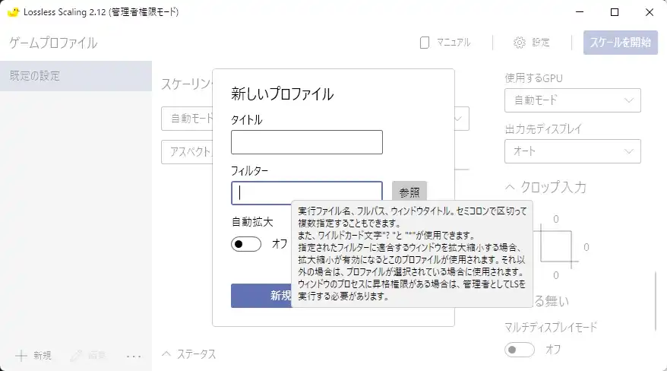Maximize the Lossless Scaling window
This screenshot has height=371, width=667.
(615, 12)
